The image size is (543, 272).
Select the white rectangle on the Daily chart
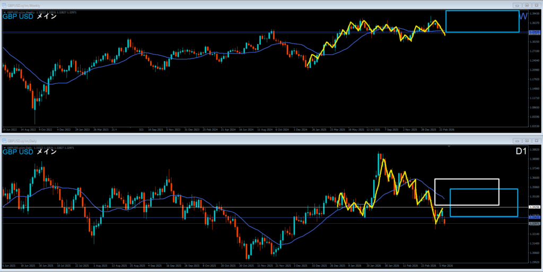(x=467, y=180)
